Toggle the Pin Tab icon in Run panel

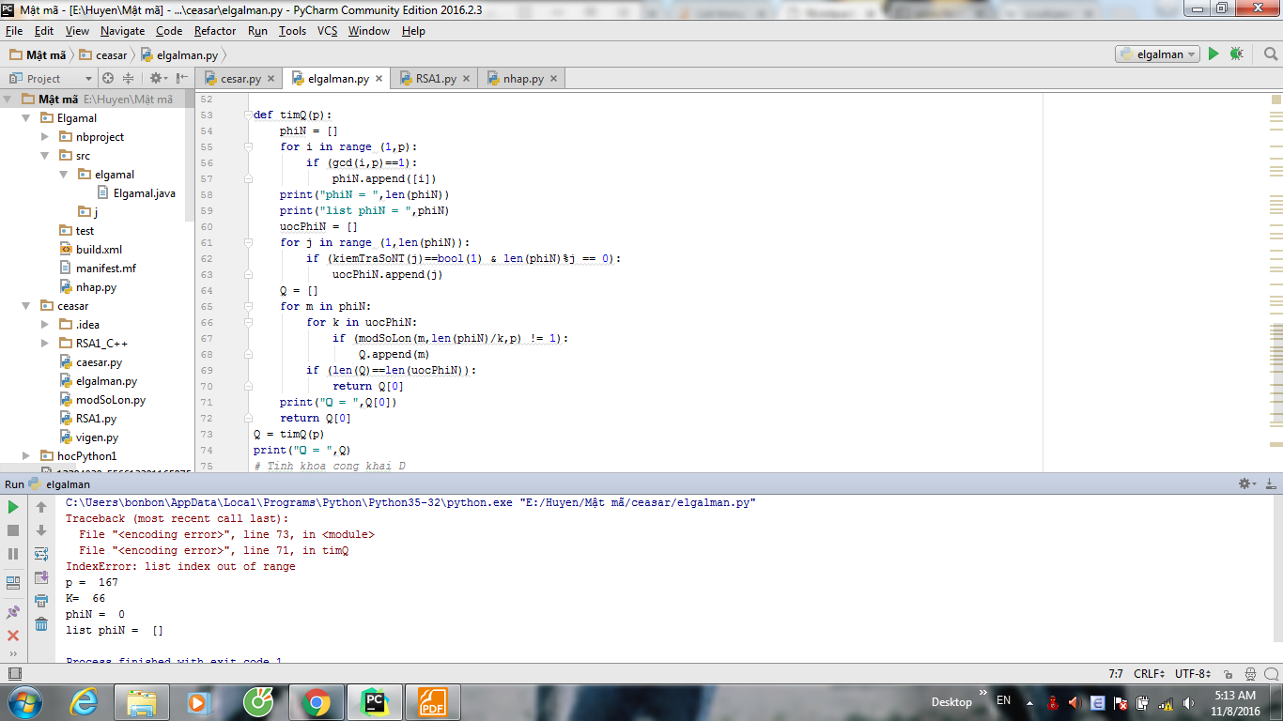pyautogui.click(x=13, y=612)
